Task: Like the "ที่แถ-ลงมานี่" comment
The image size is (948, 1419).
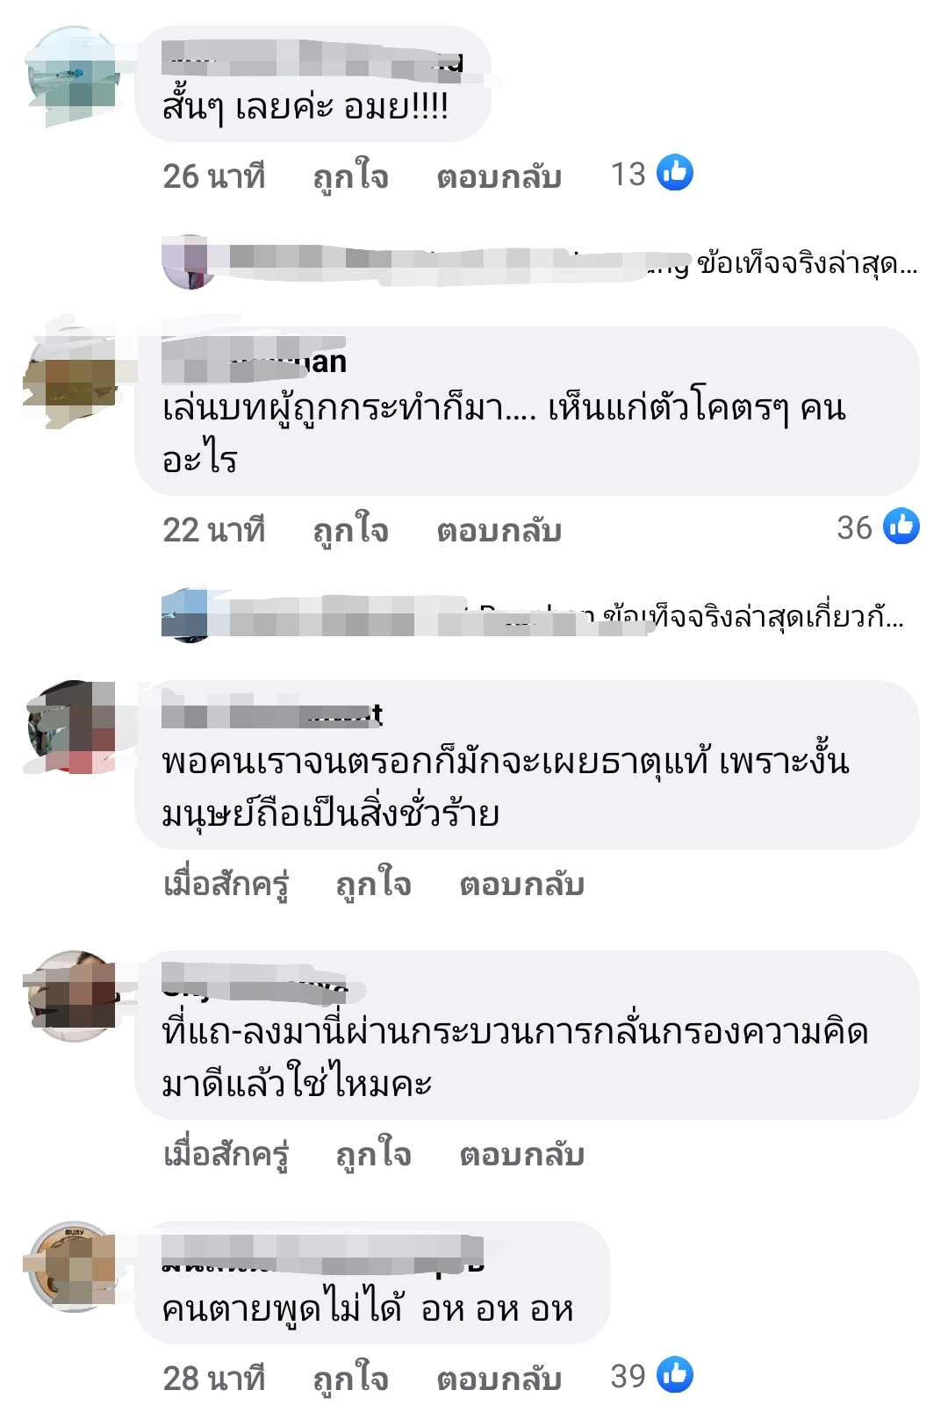Action: (x=374, y=1154)
